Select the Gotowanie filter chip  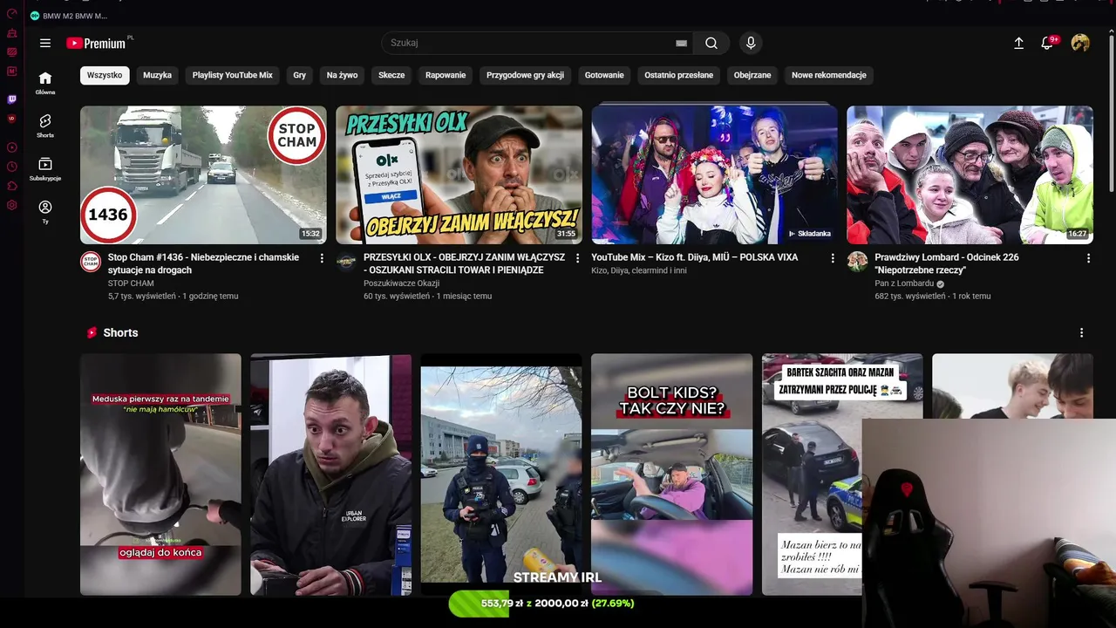point(604,75)
